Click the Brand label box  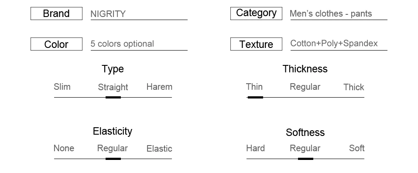pos(57,14)
